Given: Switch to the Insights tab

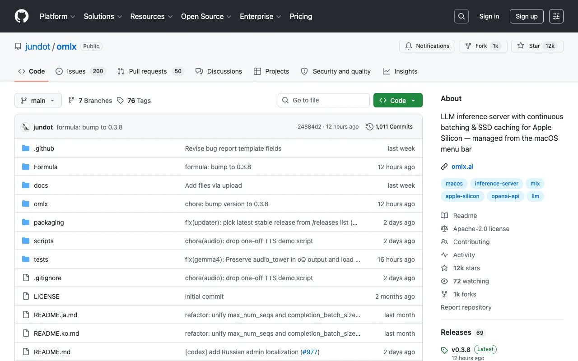Looking at the screenshot, I should click(400, 71).
